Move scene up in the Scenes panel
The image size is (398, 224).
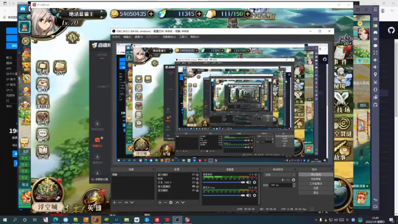(x=126, y=203)
